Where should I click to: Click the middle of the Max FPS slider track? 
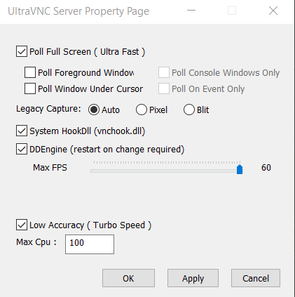click(x=167, y=171)
